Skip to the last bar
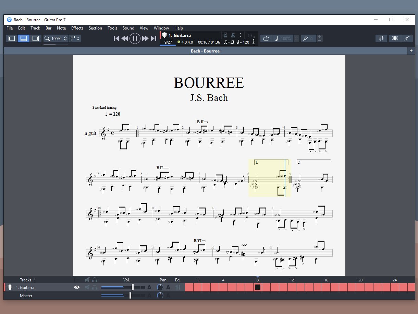Viewport: 418px width, 314px height. click(154, 38)
